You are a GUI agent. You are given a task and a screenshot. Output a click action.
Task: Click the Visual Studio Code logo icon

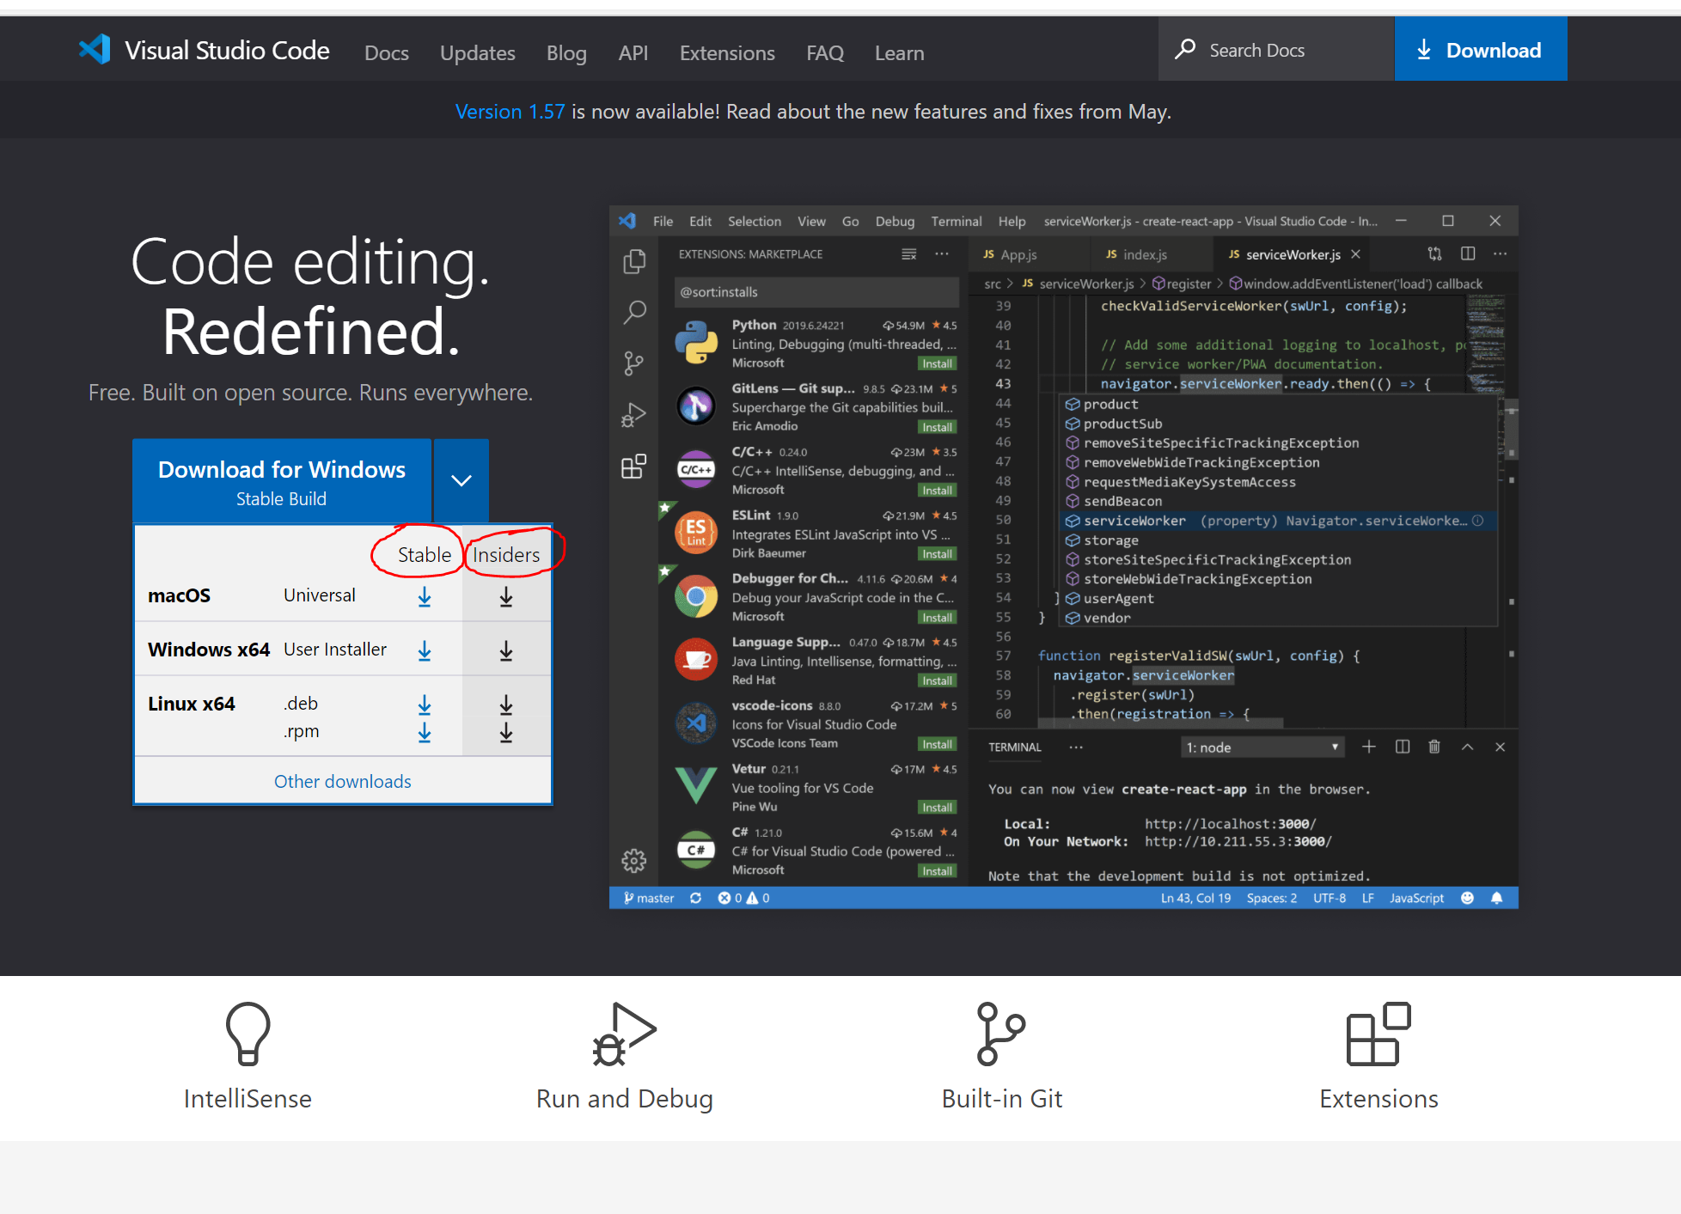pyautogui.click(x=95, y=50)
